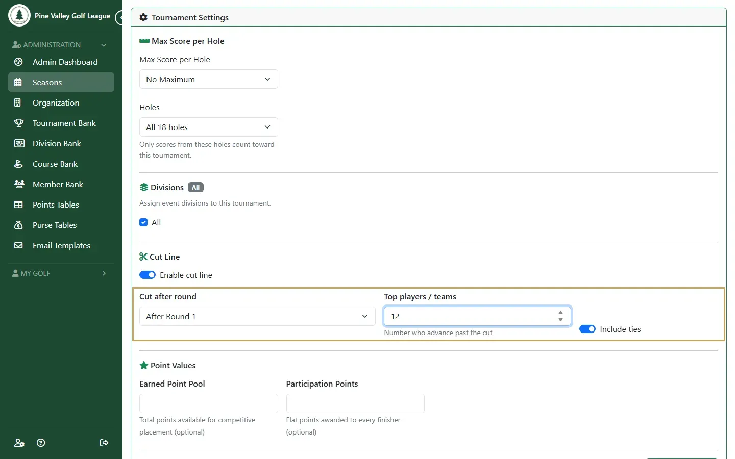Uncheck the All divisions checkbox
This screenshot has width=735, height=459.
pos(143,222)
